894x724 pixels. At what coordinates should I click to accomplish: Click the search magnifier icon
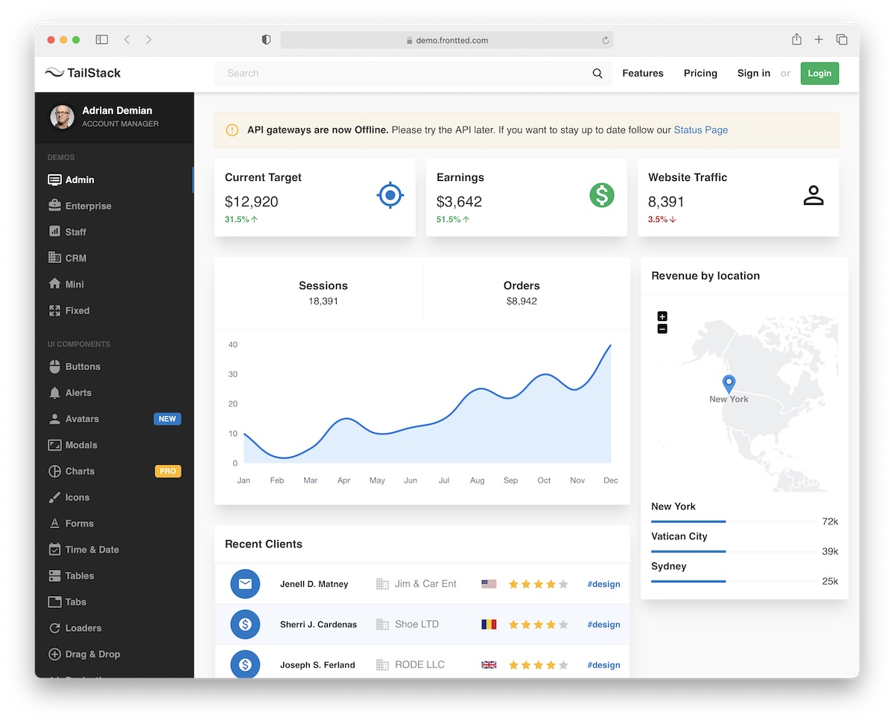point(597,73)
